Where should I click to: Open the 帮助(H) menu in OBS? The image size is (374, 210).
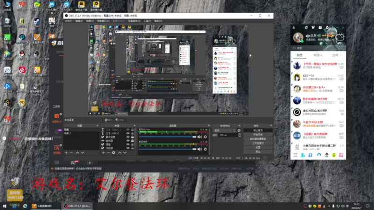coord(158,21)
